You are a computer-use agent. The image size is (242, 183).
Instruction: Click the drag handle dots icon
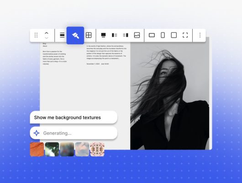(36, 35)
